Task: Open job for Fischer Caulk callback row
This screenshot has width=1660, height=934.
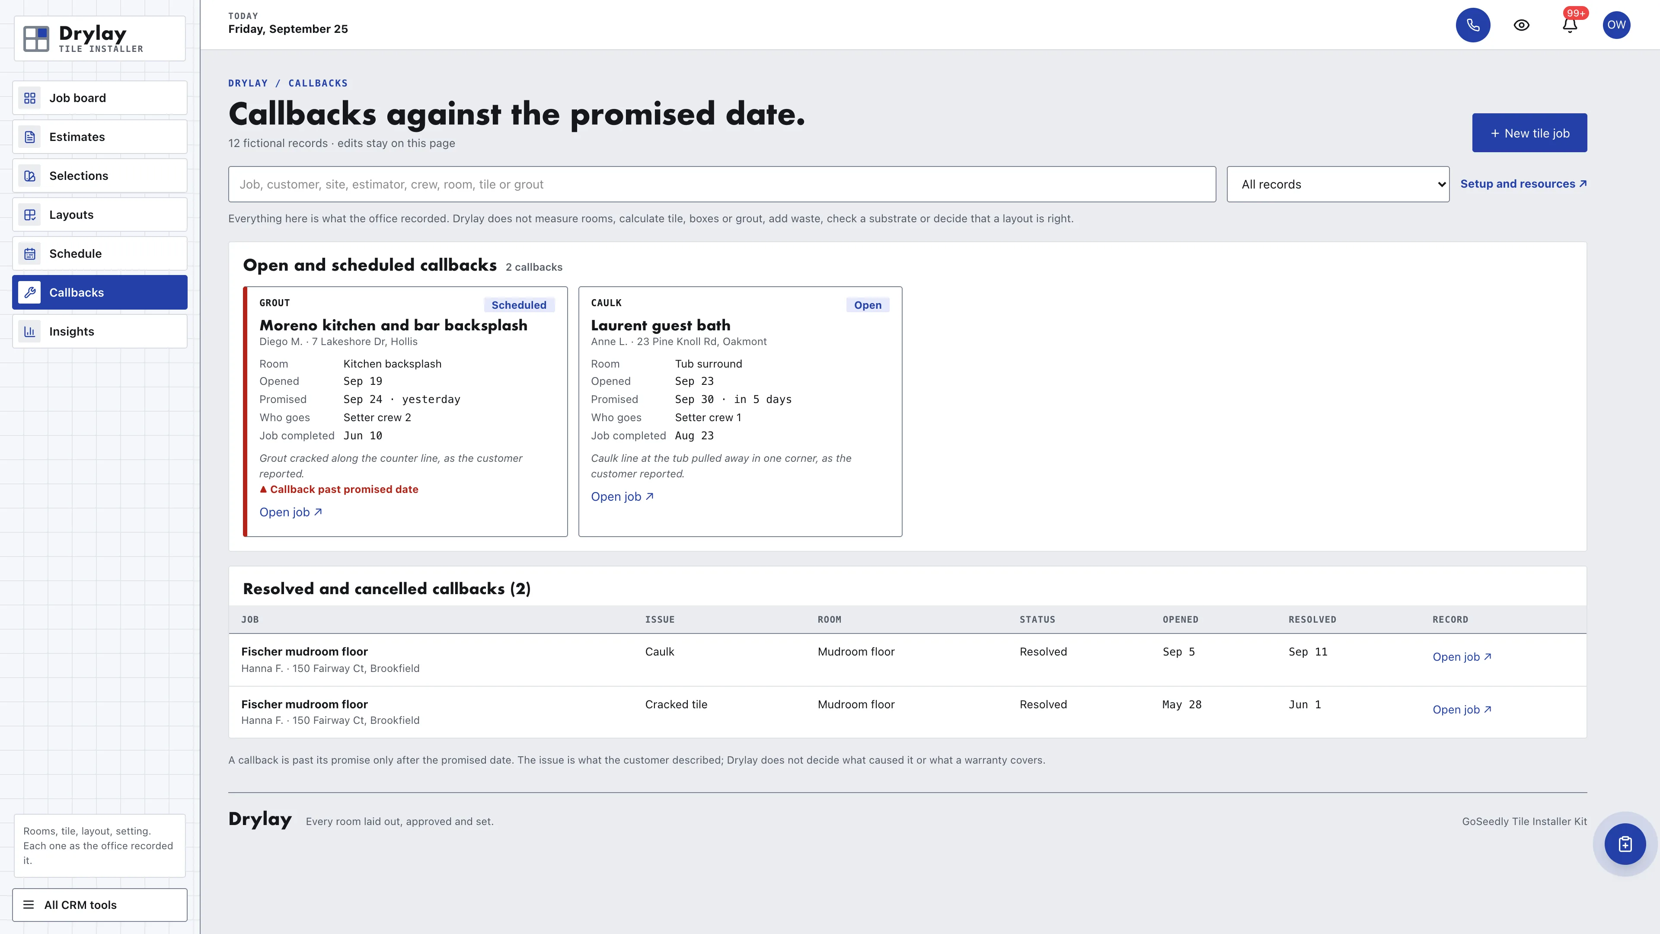Action: (x=1462, y=657)
